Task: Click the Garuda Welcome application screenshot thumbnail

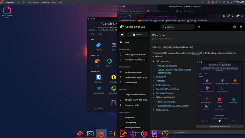Action: 219,92
